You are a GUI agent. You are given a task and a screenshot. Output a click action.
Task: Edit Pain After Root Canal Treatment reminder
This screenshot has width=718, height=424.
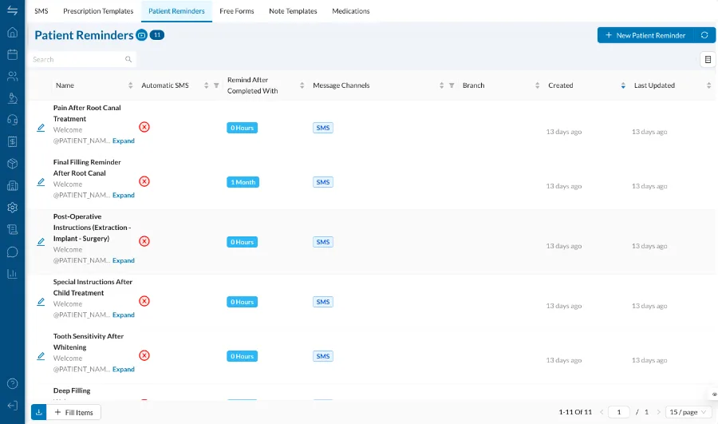tap(41, 128)
